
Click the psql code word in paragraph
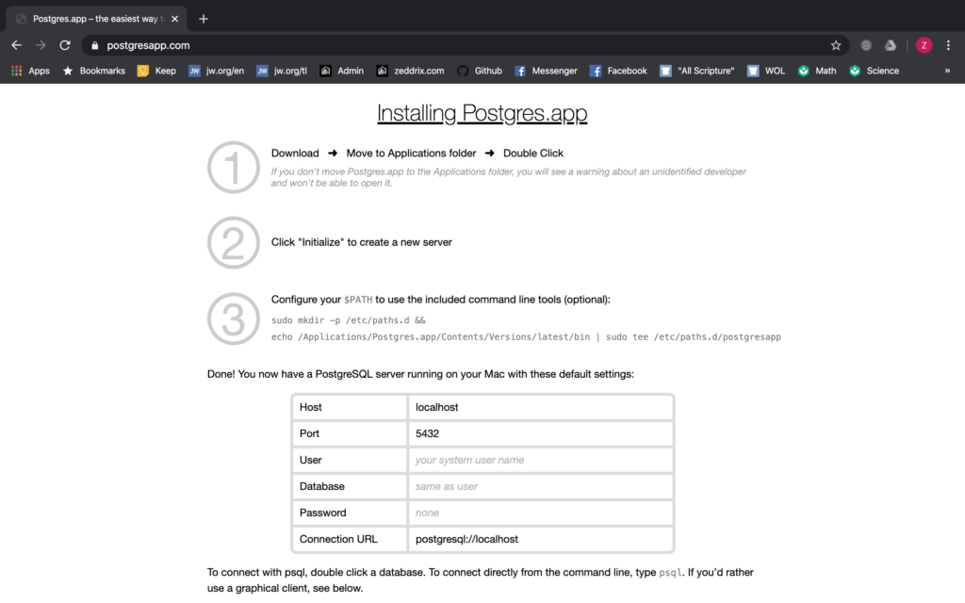pyautogui.click(x=670, y=573)
